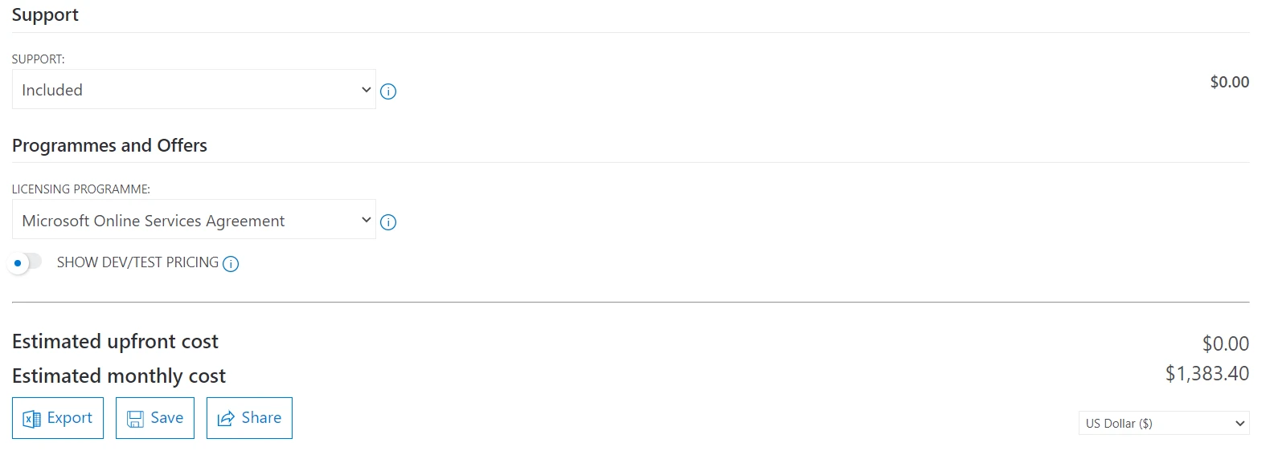Viewport: 1274px width, 463px height.
Task: Expand the Microsoft Online Services Agreement dropdown
Action: coord(194,220)
